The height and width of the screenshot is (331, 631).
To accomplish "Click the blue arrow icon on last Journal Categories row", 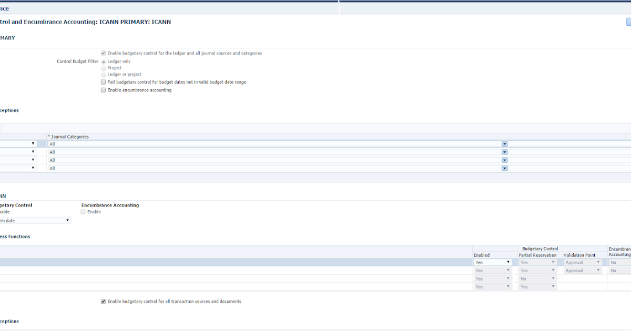I will pos(504,168).
